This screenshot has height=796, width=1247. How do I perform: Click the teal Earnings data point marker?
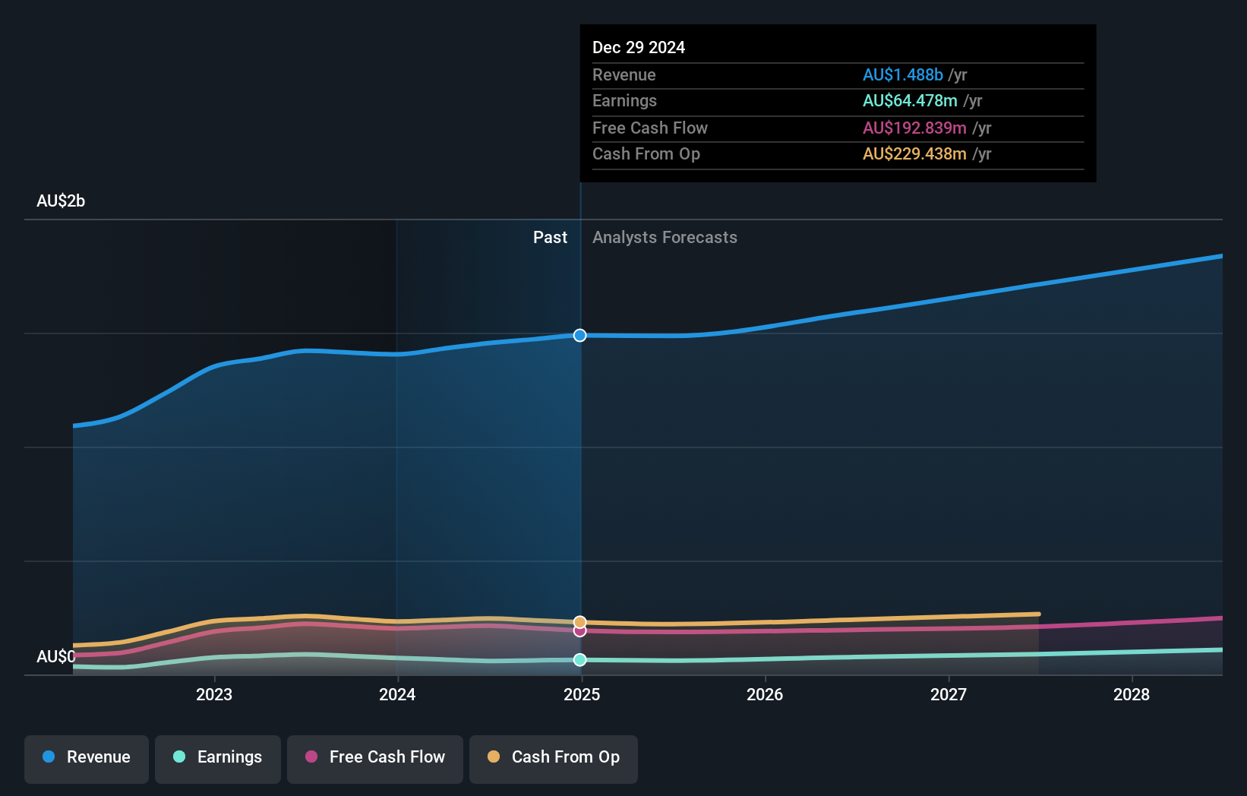coord(580,660)
